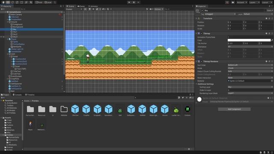
Task: Open the Mode dropdown set to Chunk
Action: [250, 68]
